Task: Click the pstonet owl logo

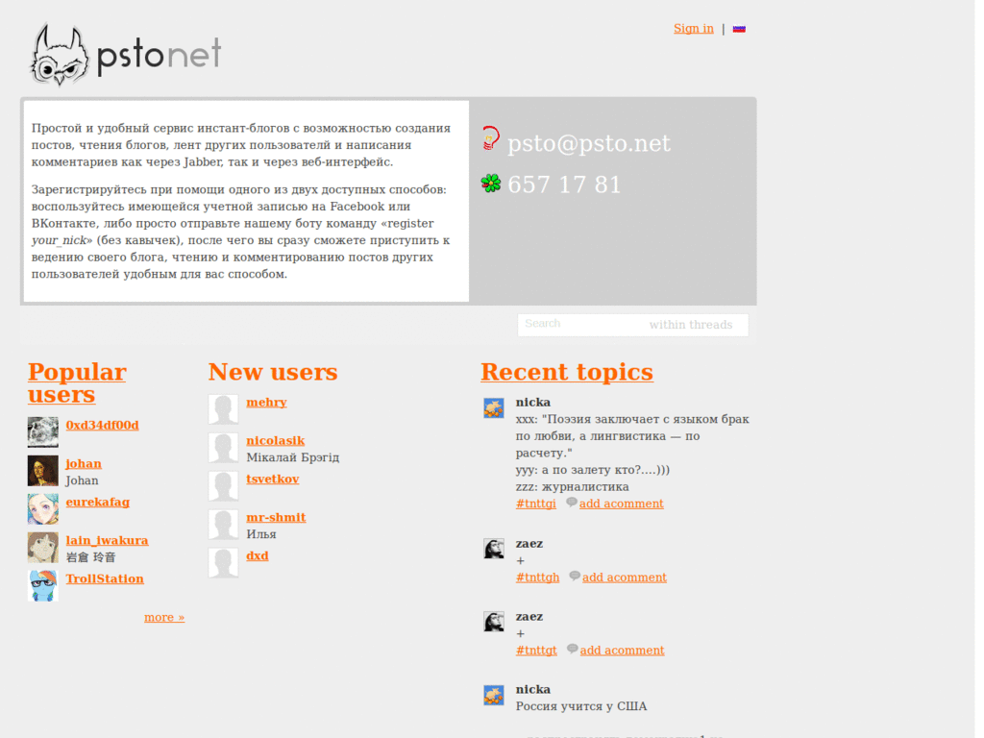Action: click(56, 54)
